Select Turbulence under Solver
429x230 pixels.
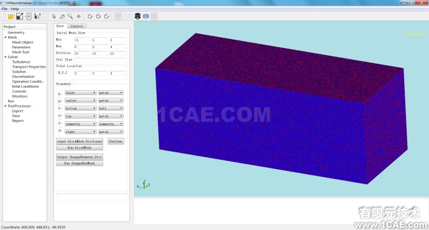tap(21, 62)
